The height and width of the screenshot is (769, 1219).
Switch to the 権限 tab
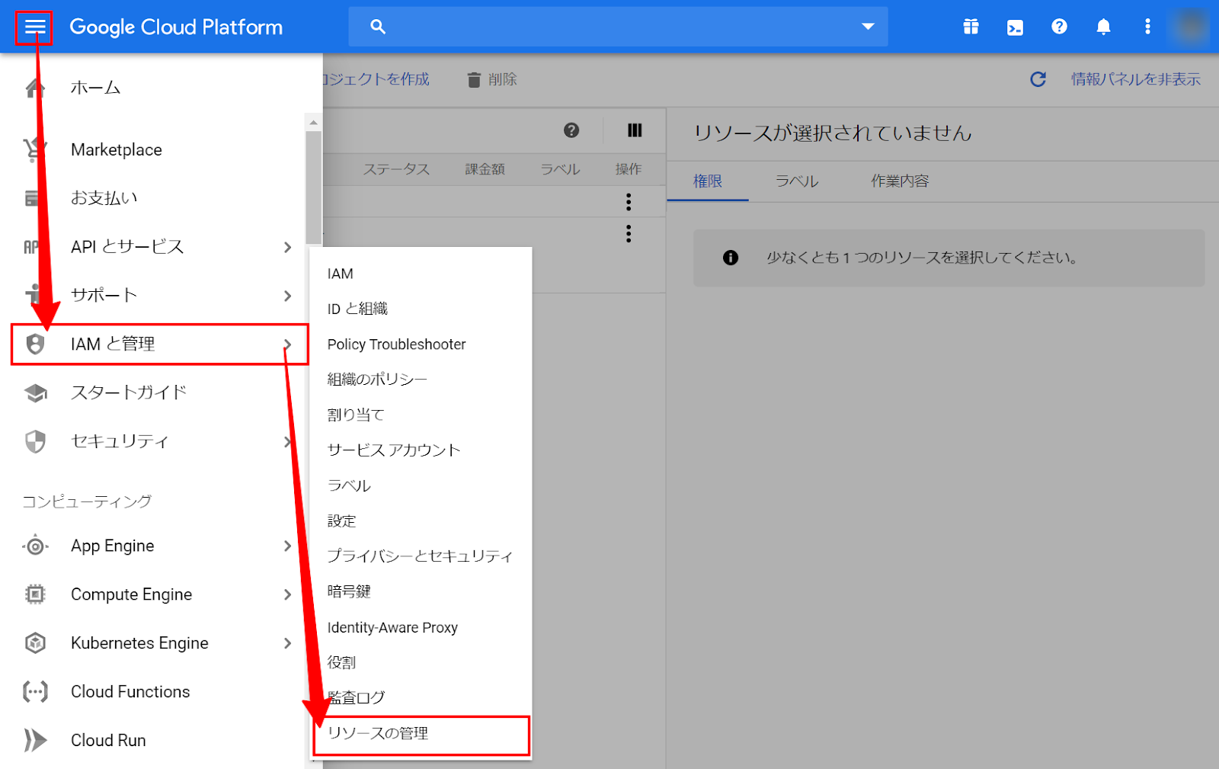[708, 181]
